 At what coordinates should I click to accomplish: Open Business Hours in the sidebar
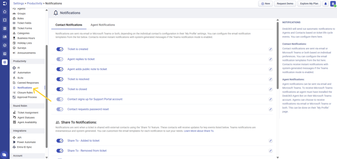[x=26, y=38]
